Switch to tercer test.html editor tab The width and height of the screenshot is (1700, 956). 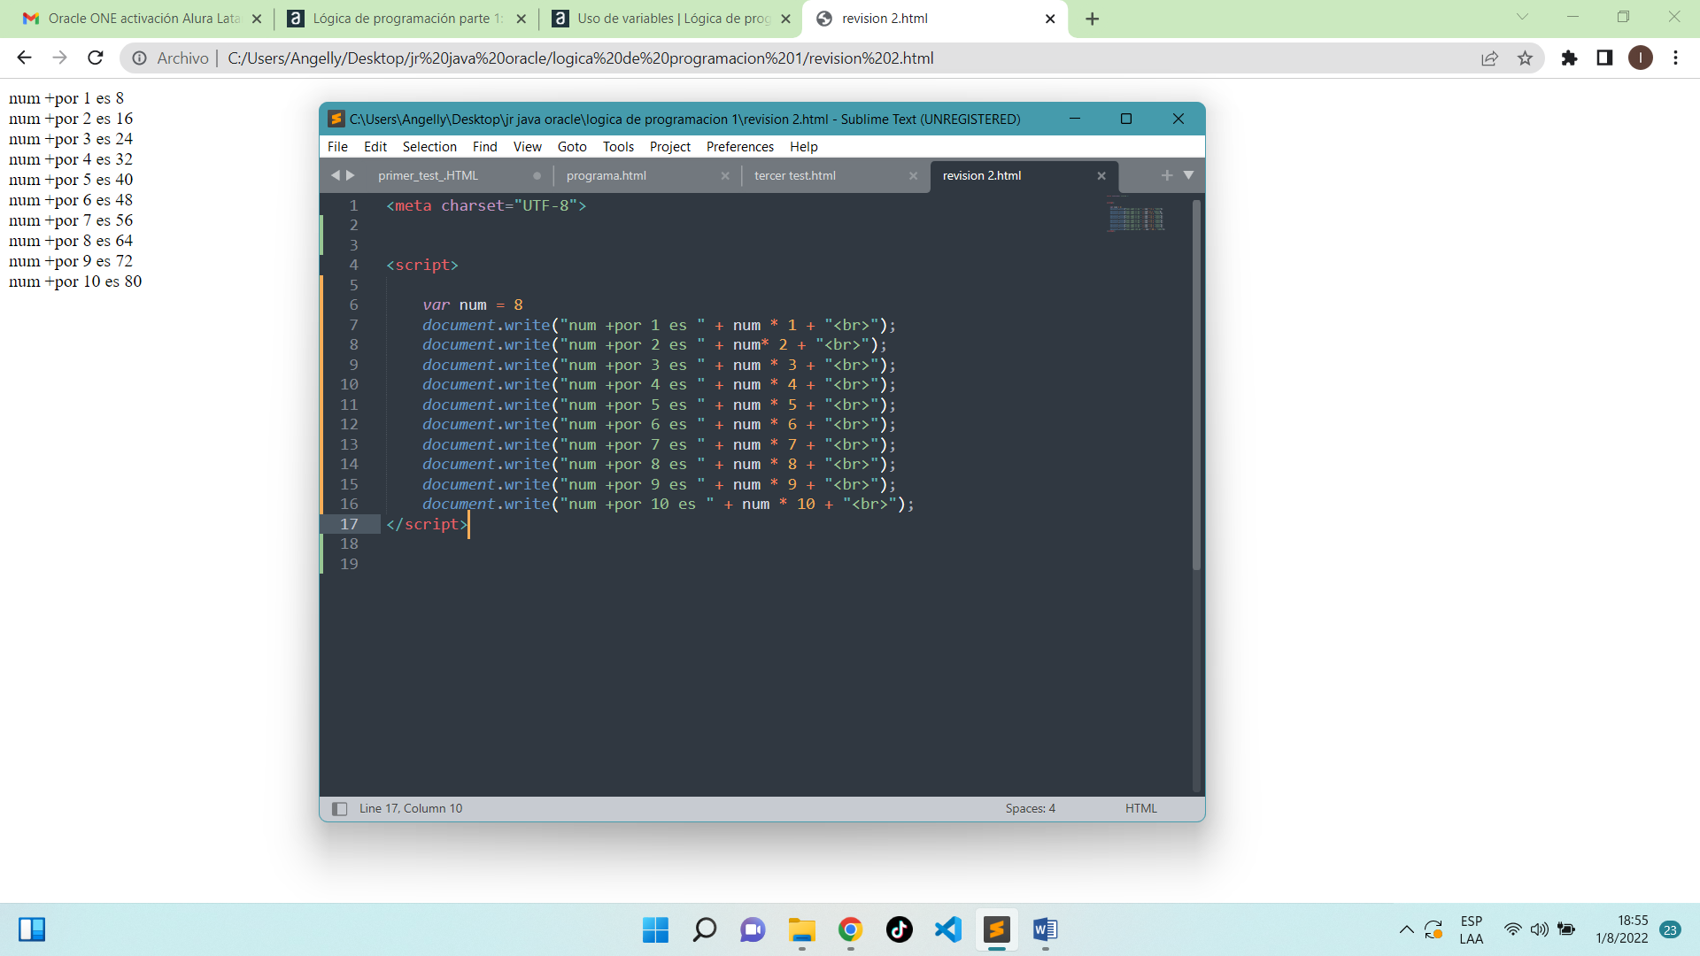pos(794,175)
